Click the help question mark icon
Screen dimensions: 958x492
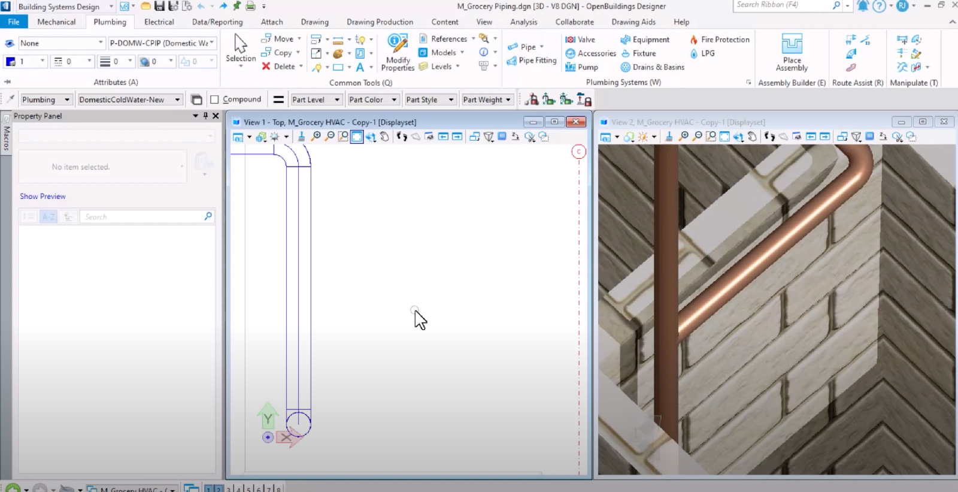point(879,6)
